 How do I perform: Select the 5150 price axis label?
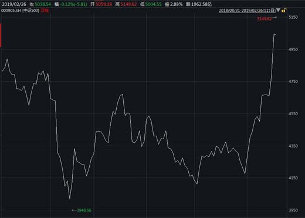[293, 17]
